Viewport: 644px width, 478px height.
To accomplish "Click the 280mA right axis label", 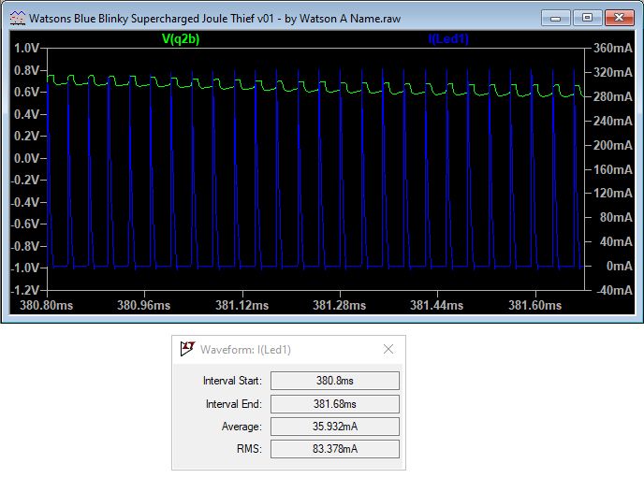I will coord(613,97).
